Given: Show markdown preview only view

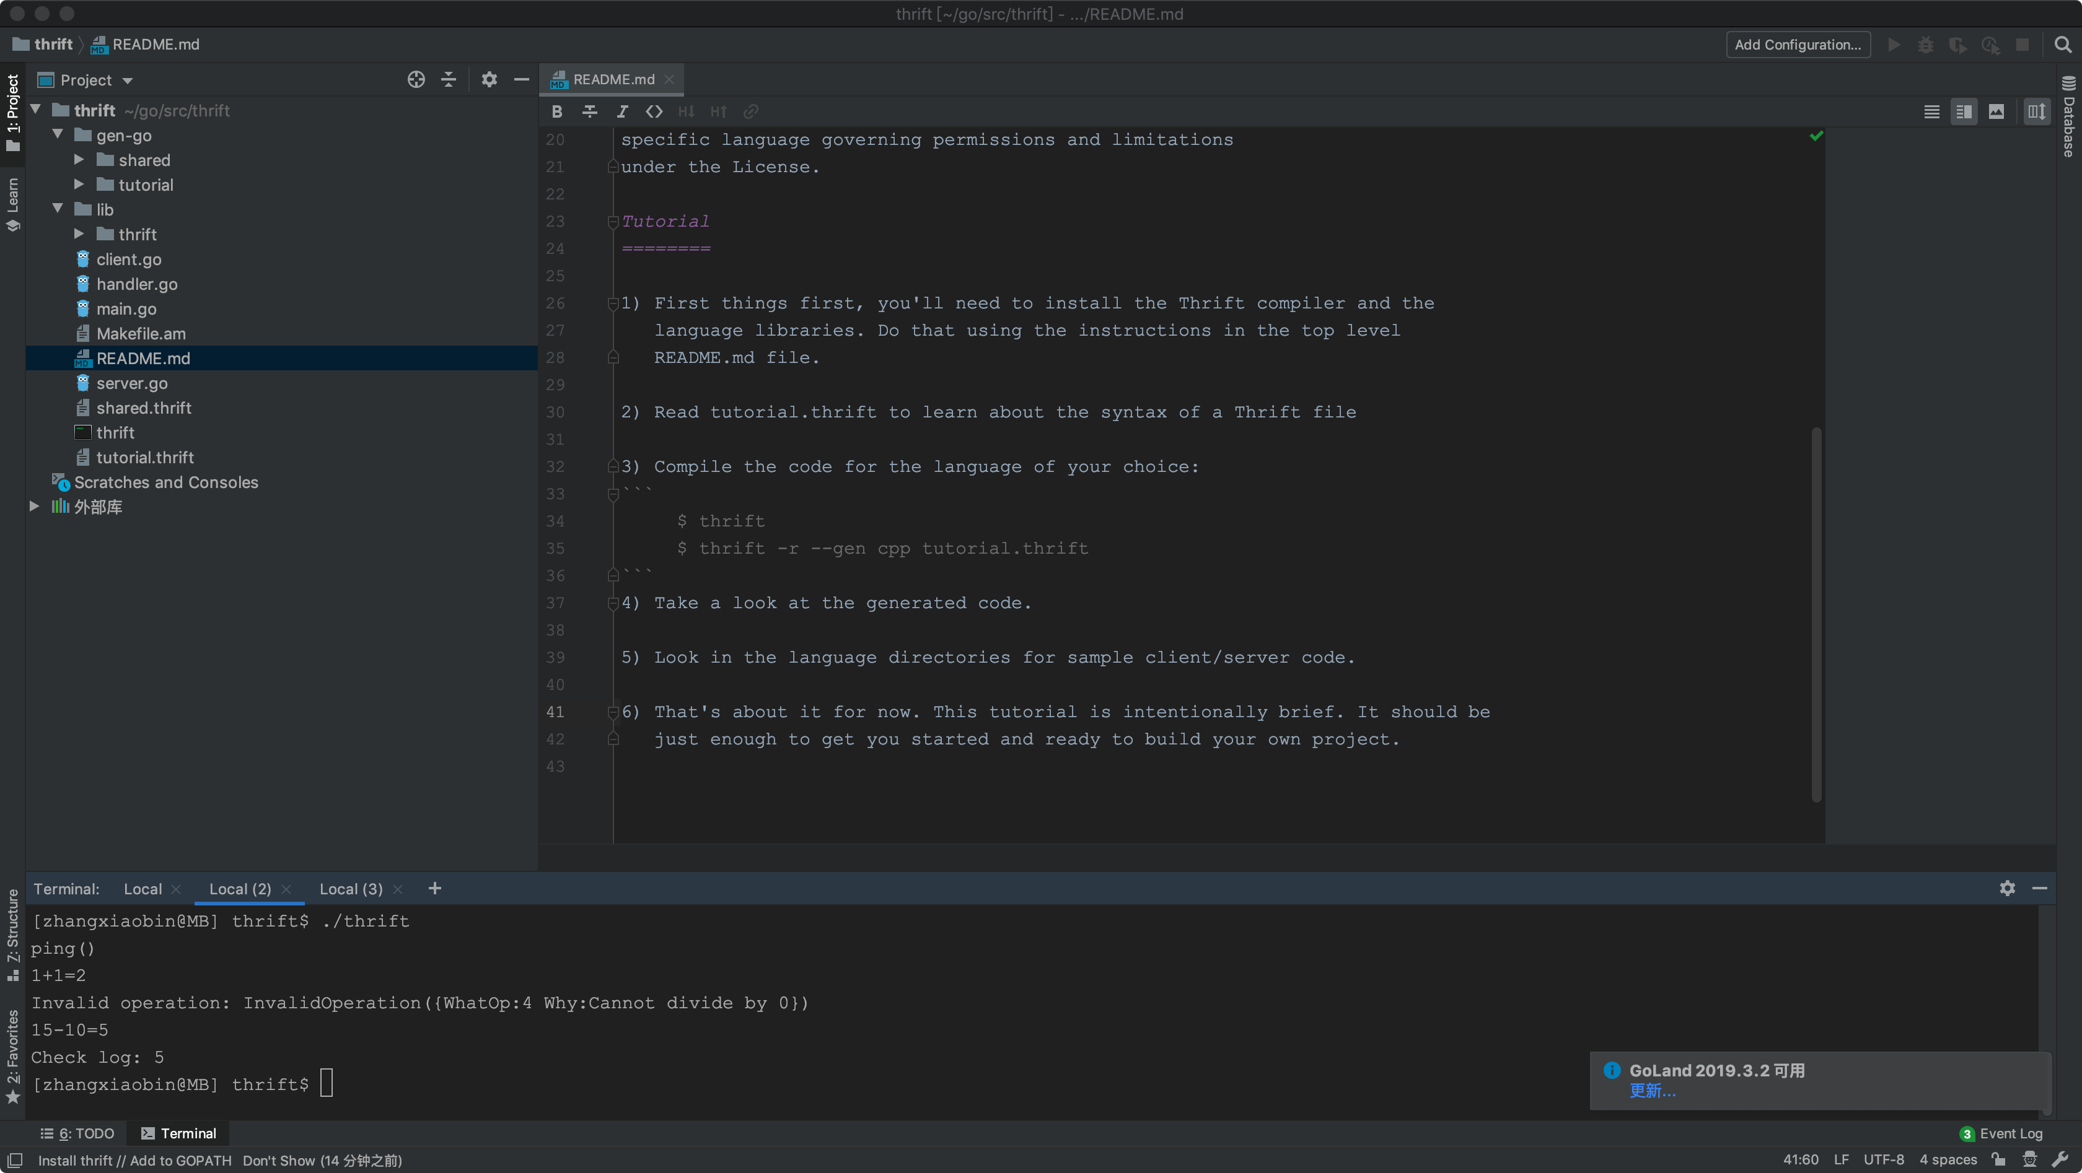Looking at the screenshot, I should (x=1996, y=111).
